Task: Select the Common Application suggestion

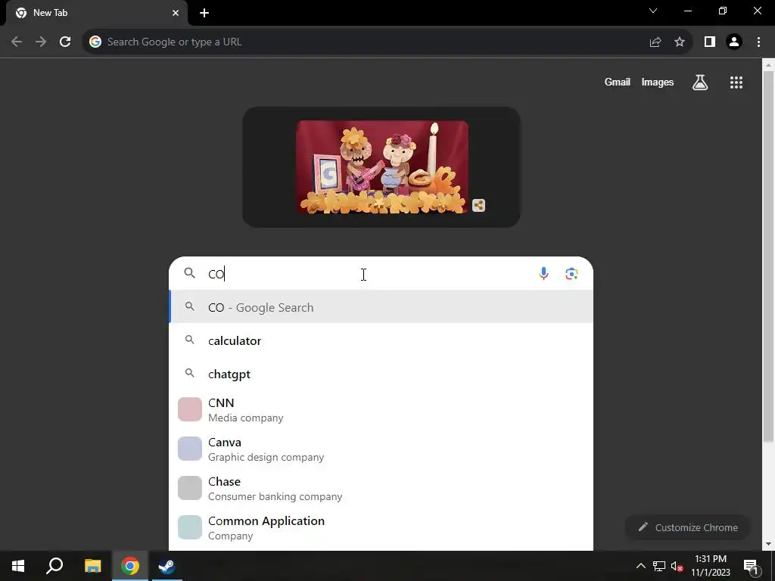Action: tap(381, 527)
